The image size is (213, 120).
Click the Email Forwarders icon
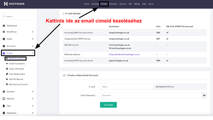click(7, 64)
